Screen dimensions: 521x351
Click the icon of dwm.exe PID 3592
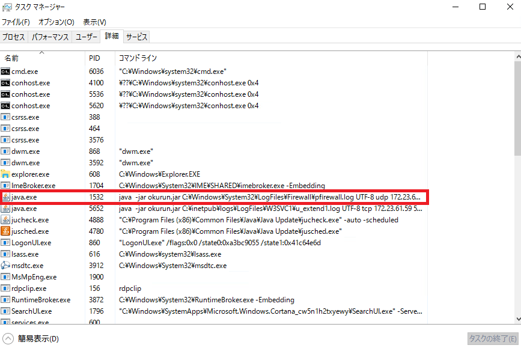click(x=5, y=163)
